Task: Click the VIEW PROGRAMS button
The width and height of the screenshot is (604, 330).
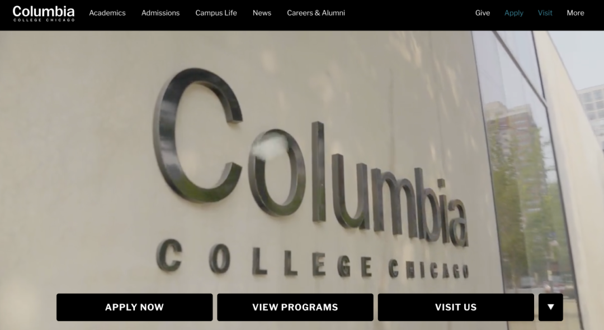Action: click(x=295, y=307)
